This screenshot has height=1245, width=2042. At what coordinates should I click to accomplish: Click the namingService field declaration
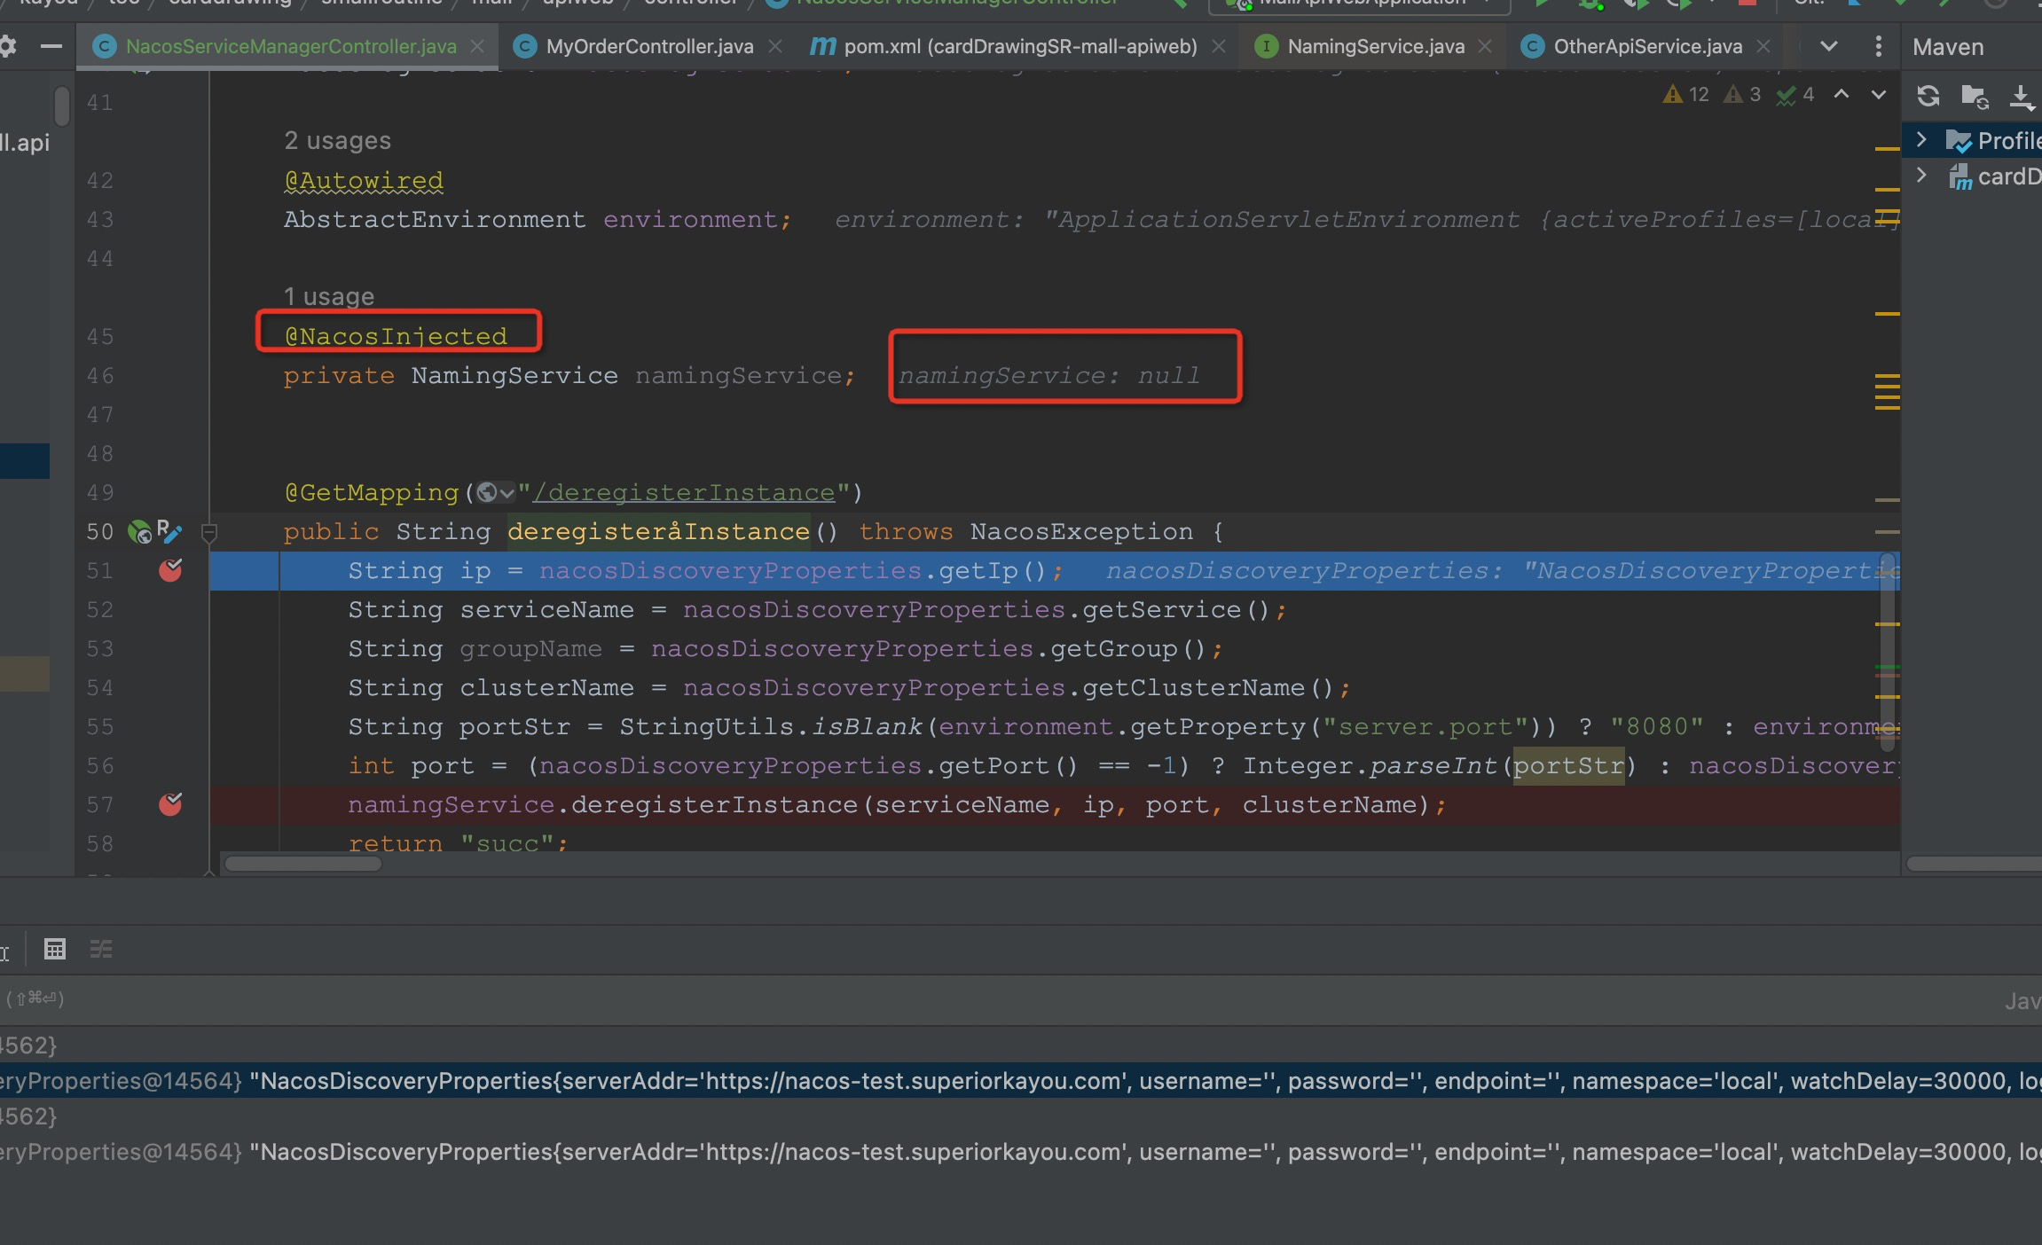pyautogui.click(x=738, y=375)
